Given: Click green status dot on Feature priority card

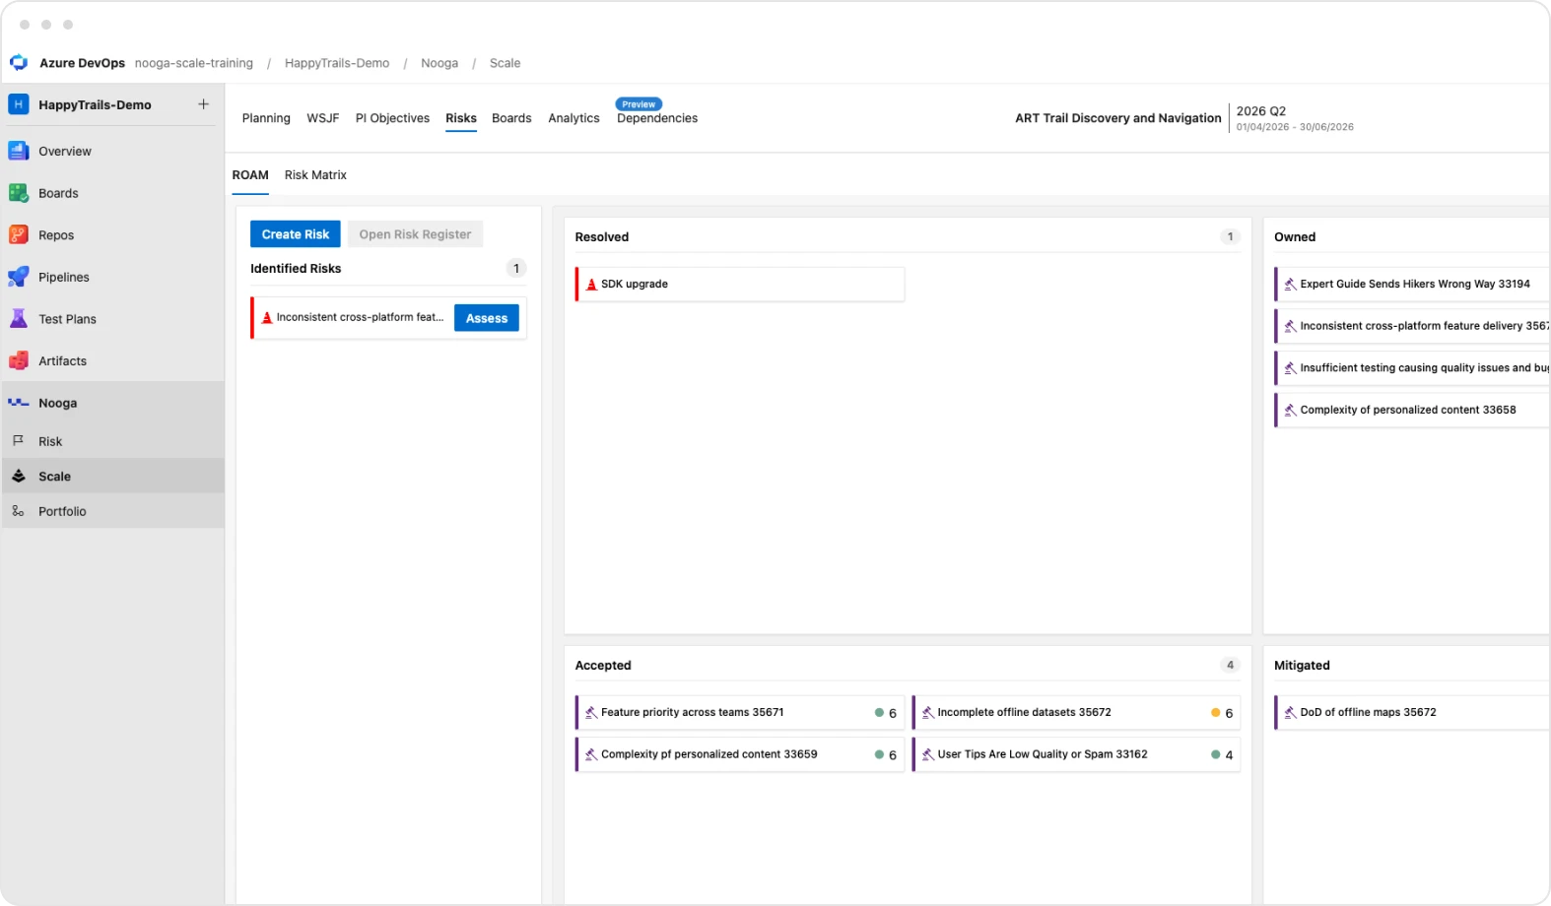Looking at the screenshot, I should 879,713.
